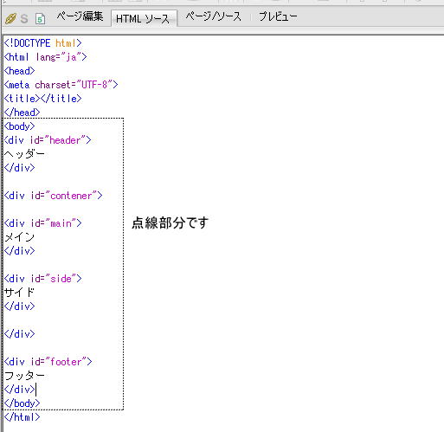Viewport: 444px width, 432px height.
Task: Click the closing /html tag line
Action: [22, 417]
